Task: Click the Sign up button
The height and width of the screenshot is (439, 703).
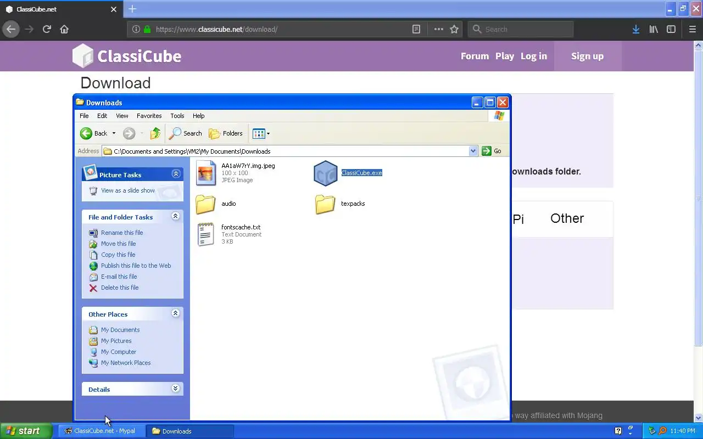Action: (587, 56)
